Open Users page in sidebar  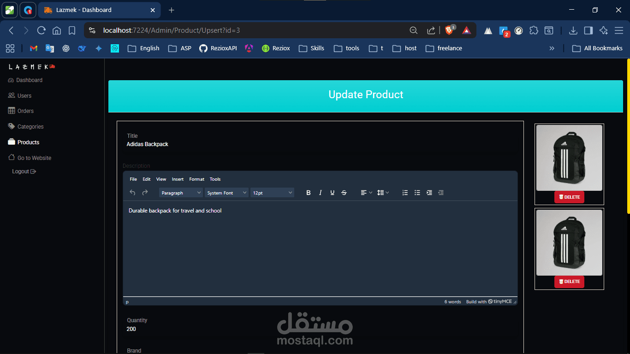(x=20, y=95)
